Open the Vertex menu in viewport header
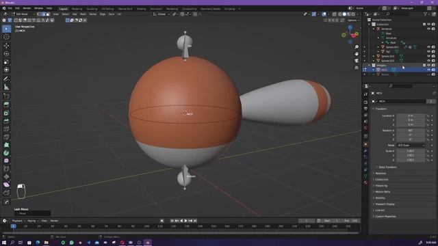Image resolution: width=438 pixels, height=246 pixels. point(93,14)
